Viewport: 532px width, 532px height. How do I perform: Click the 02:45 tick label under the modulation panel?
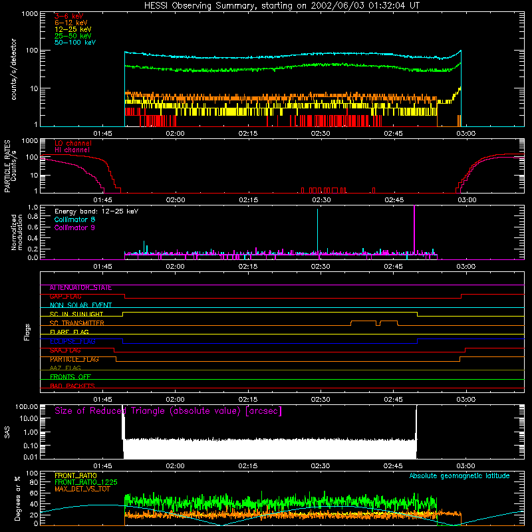393,267
